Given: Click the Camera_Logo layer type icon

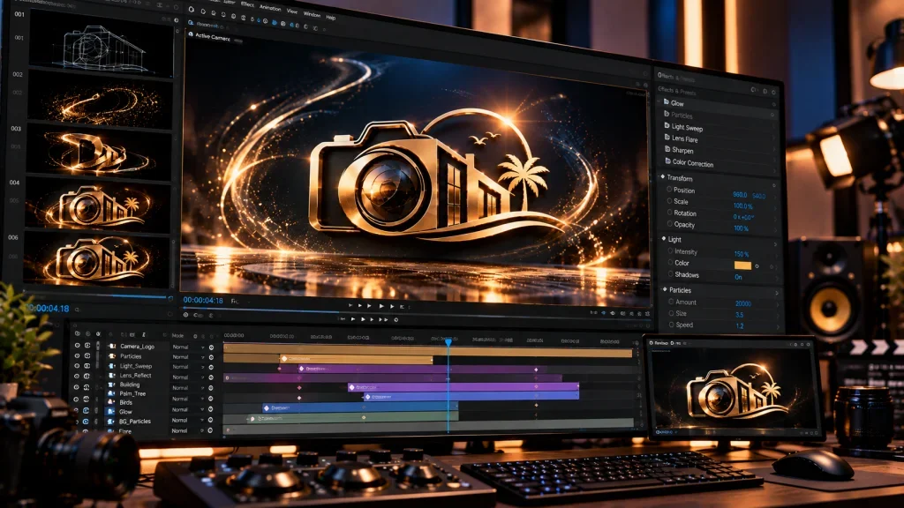Looking at the screenshot, I should pyautogui.click(x=112, y=346).
